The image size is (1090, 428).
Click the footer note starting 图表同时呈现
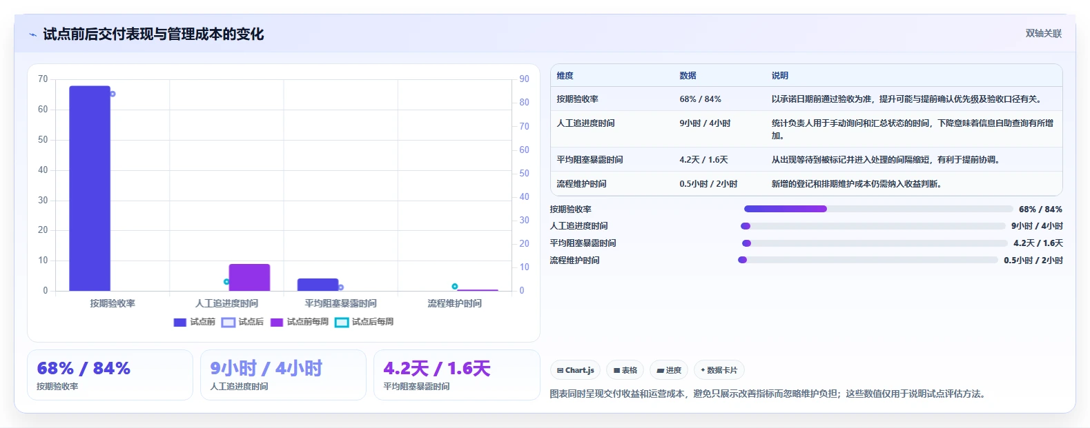tap(769, 394)
